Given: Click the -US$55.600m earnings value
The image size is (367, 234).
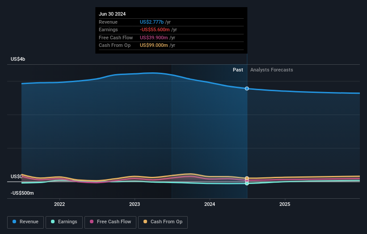Looking at the screenshot, I should pos(155,29).
